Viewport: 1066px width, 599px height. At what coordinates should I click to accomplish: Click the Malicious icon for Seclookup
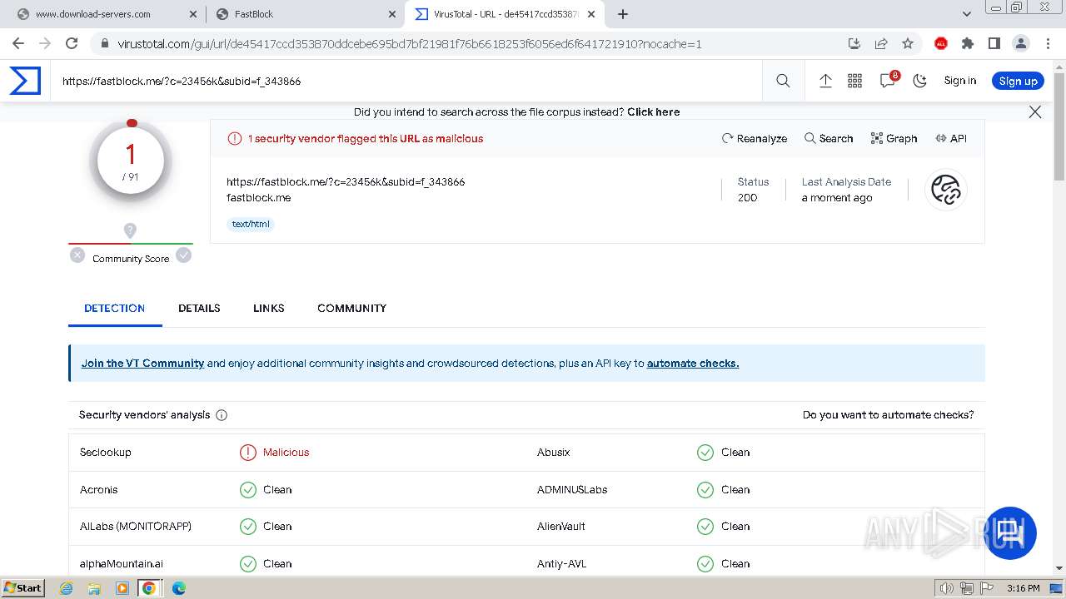(248, 453)
